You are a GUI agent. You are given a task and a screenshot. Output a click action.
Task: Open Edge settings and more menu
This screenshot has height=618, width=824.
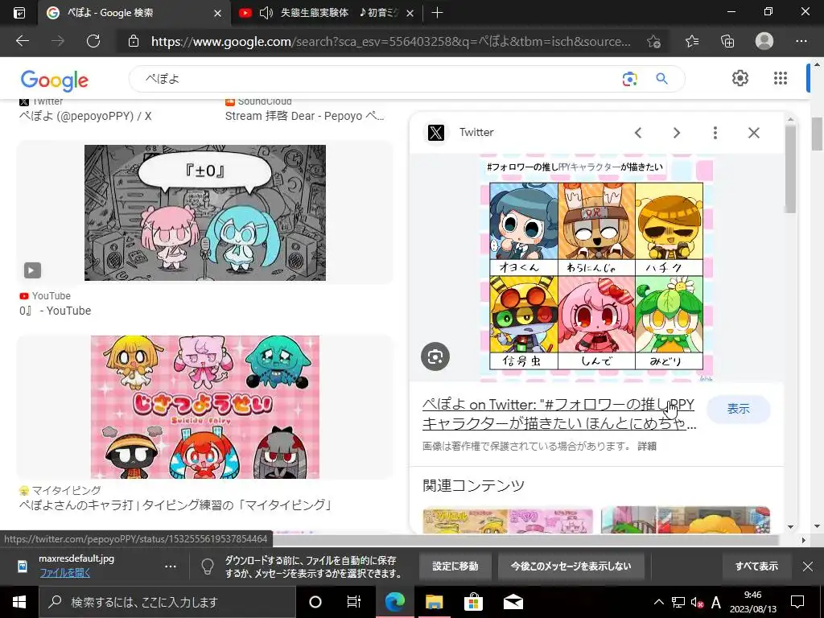click(x=801, y=41)
